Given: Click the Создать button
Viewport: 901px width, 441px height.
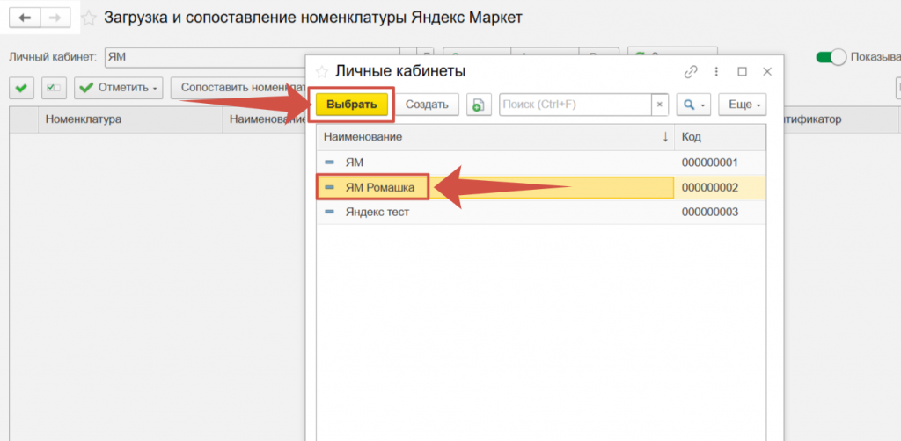Looking at the screenshot, I should point(427,105).
